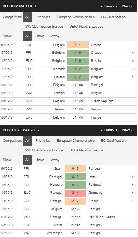The width and height of the screenshot is (138, 237).
Task: Go to Next Belgium matches
Action: tap(127, 6)
